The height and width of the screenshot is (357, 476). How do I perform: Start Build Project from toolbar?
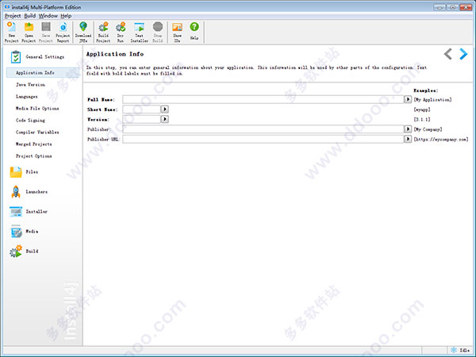click(103, 32)
